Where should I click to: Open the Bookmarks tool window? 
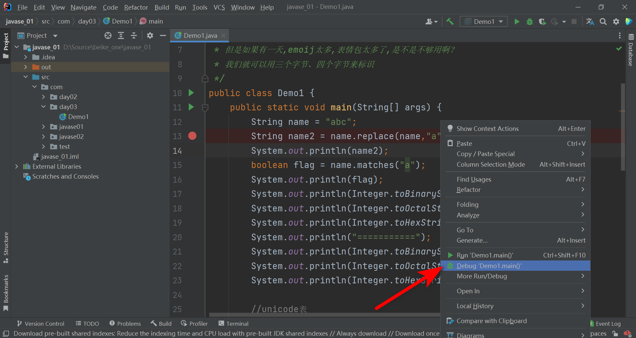point(6,293)
